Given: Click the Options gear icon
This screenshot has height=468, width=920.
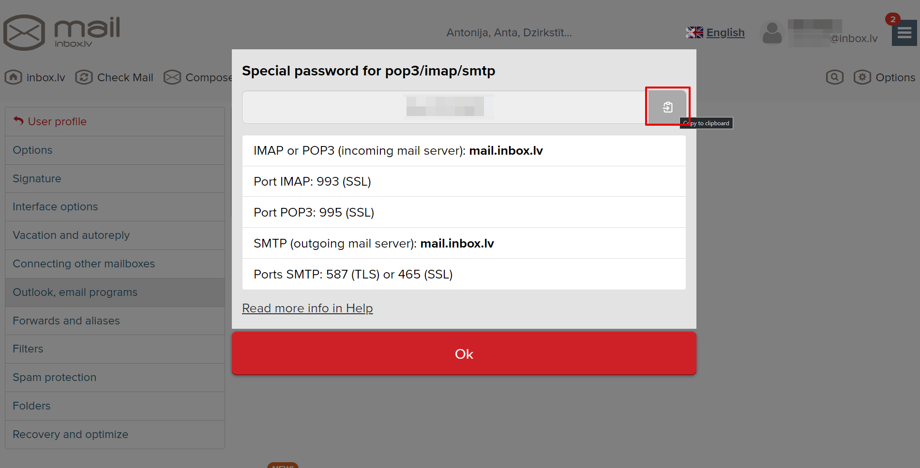Looking at the screenshot, I should coord(862,77).
